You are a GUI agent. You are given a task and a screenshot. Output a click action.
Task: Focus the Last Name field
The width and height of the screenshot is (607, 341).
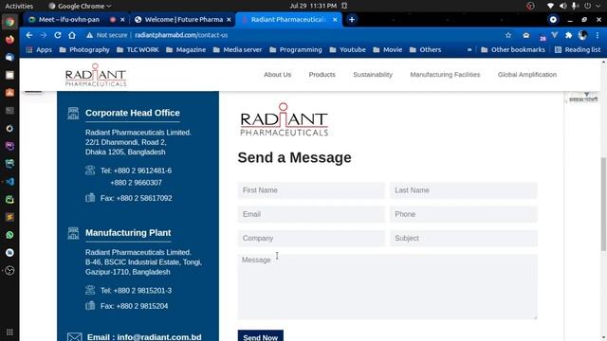[x=464, y=190]
